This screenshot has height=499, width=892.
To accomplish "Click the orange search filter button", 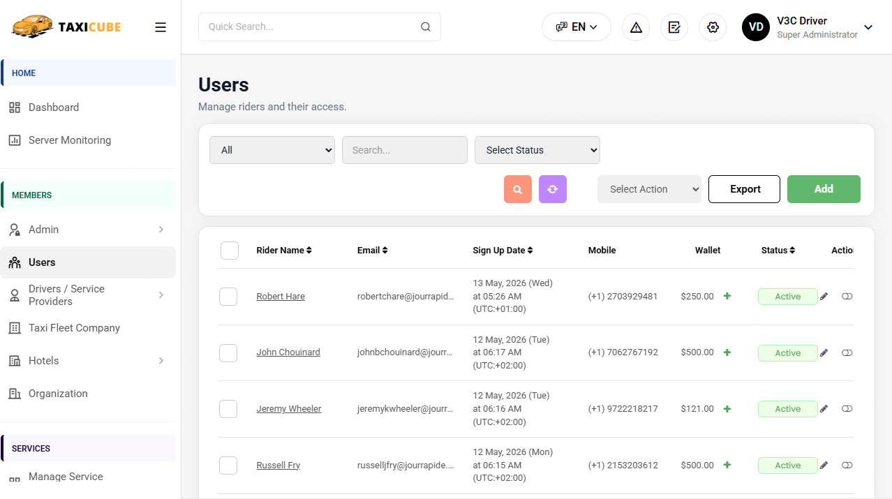I will [x=518, y=189].
